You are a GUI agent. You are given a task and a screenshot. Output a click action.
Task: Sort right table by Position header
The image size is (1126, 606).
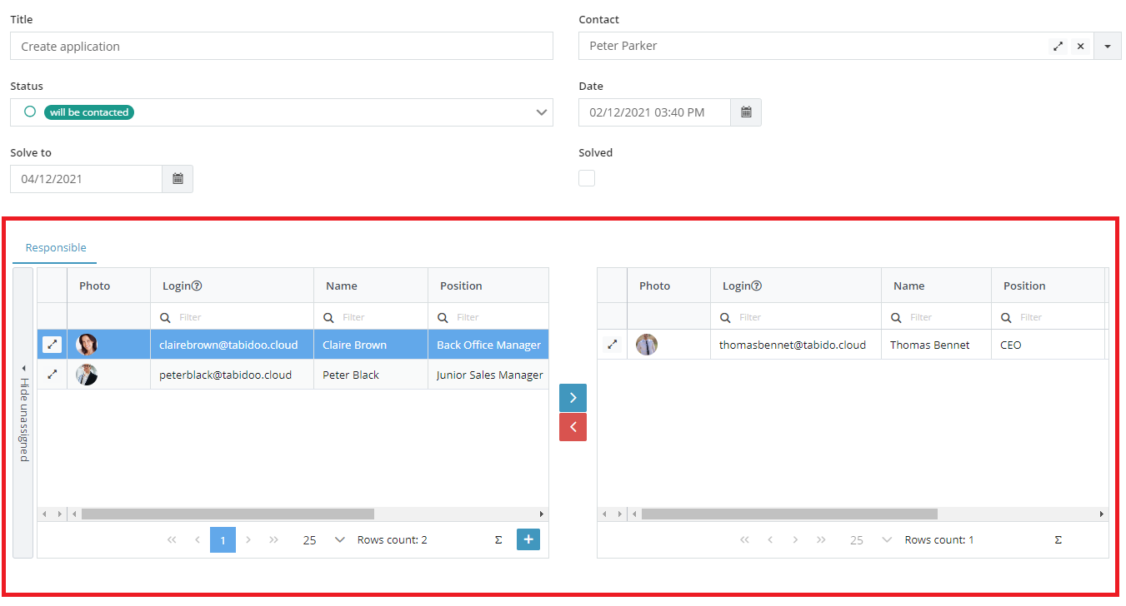click(1048, 286)
